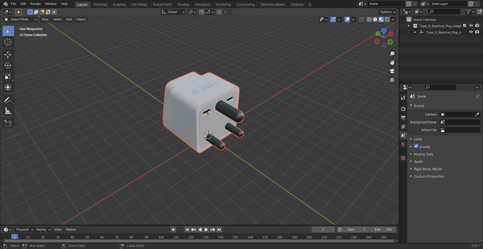
Task: Toggle proportional editing
Action: coord(219,12)
